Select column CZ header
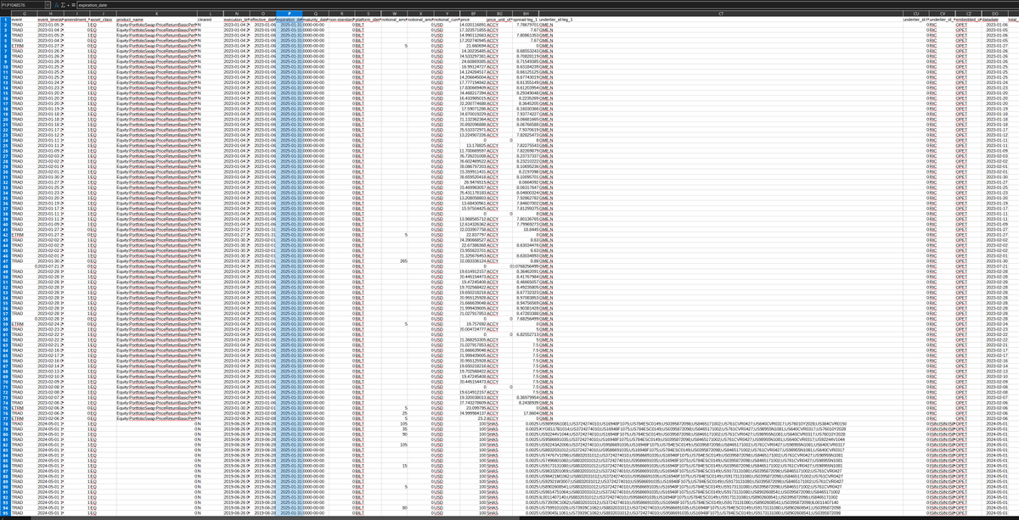 click(x=968, y=14)
